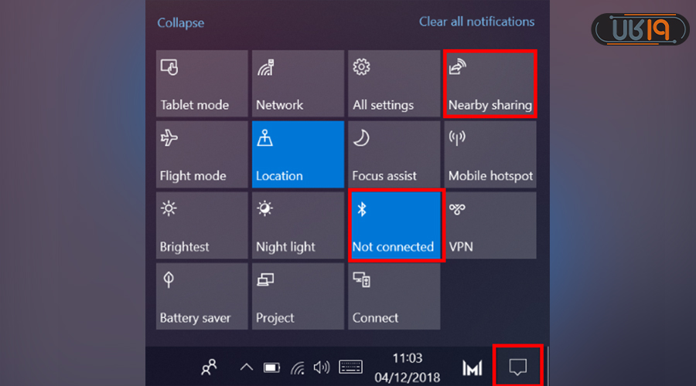Turn on Battery saver tile
696x386 pixels.
[x=202, y=296]
